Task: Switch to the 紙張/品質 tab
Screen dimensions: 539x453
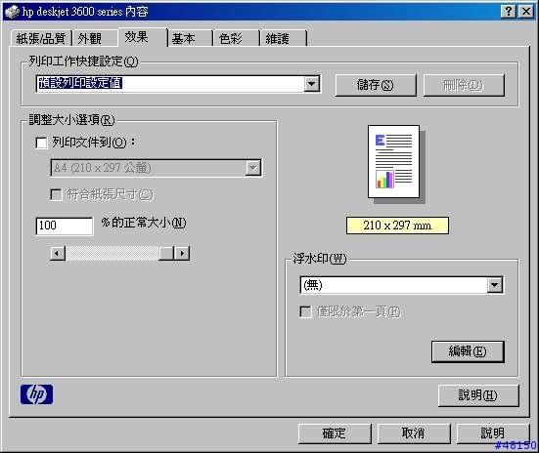Action: (x=41, y=38)
